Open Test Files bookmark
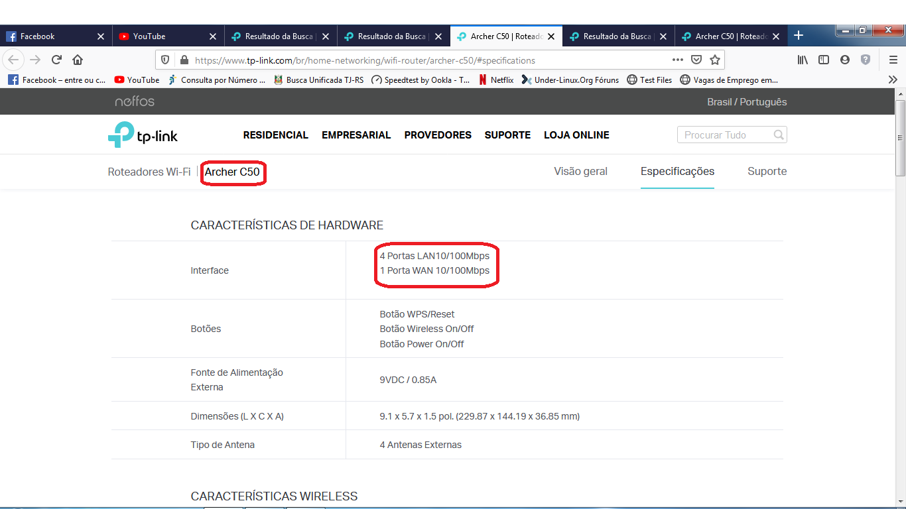Screen dimensions: 906x509 click(649, 80)
